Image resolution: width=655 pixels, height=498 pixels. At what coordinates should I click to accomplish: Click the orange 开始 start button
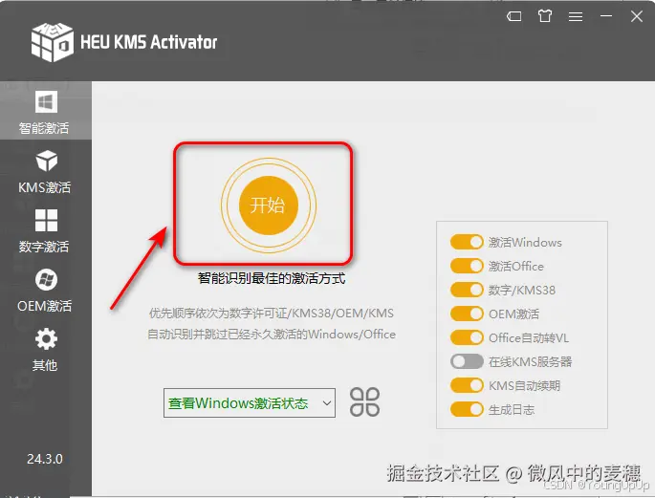(268, 206)
